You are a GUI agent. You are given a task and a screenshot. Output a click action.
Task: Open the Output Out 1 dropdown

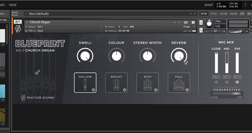101,27
